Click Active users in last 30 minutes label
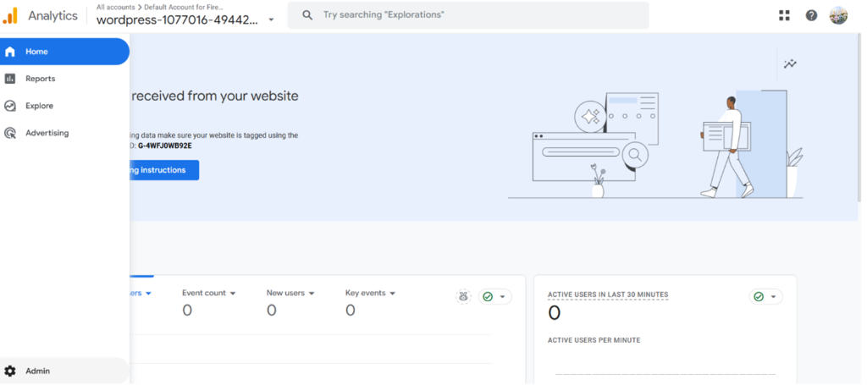 click(x=608, y=295)
